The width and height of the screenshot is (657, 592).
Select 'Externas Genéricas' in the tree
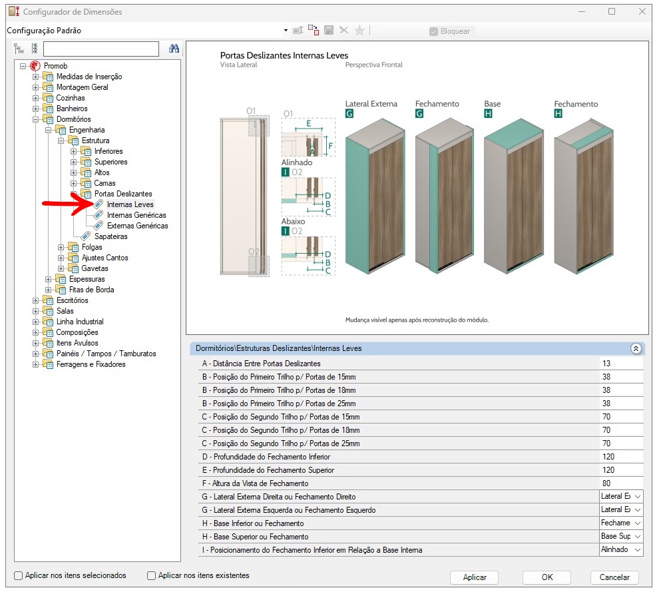coord(137,226)
